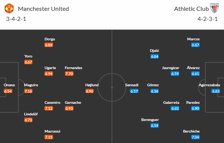The width and height of the screenshot is (224, 143).
Task: Select Maguire's 7.16 rating badge
Action: [28, 91]
